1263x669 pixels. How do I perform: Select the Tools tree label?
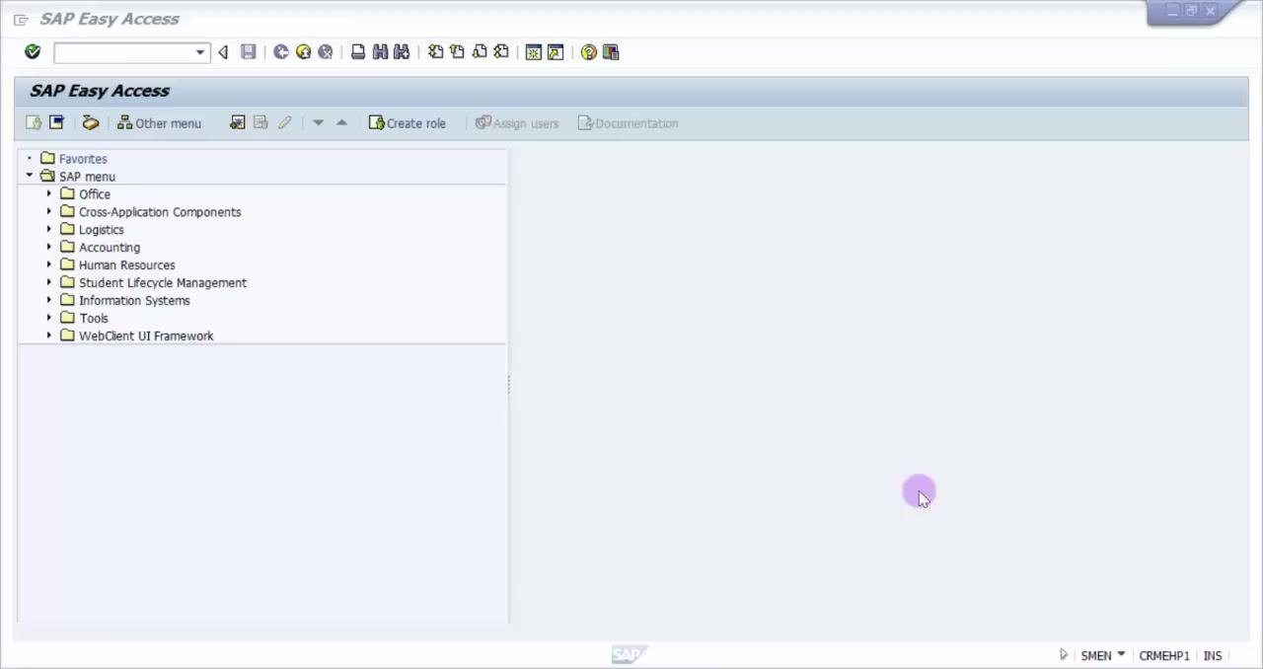94,319
